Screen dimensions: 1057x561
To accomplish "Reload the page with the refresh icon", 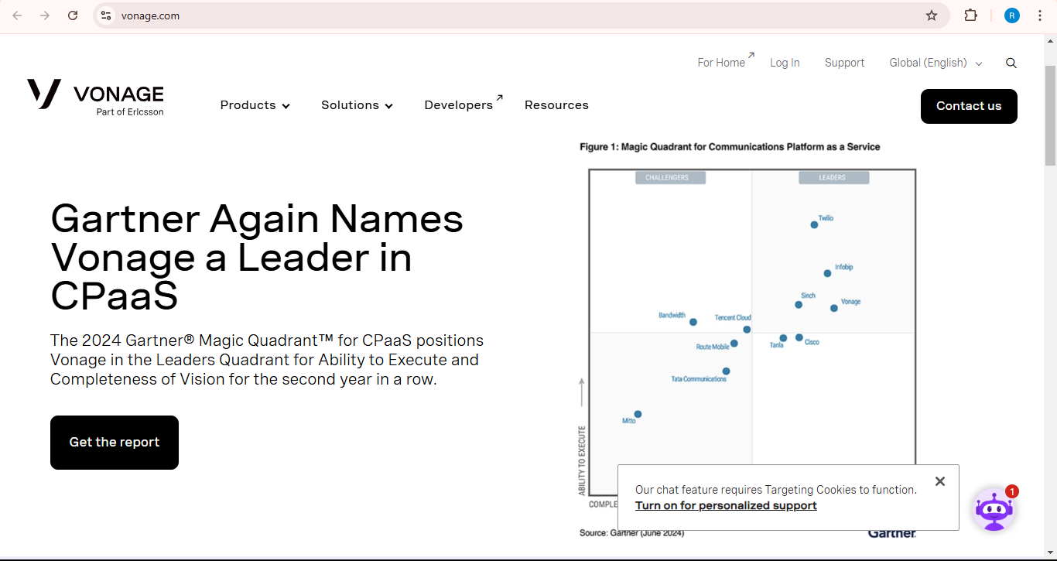I will 73,15.
